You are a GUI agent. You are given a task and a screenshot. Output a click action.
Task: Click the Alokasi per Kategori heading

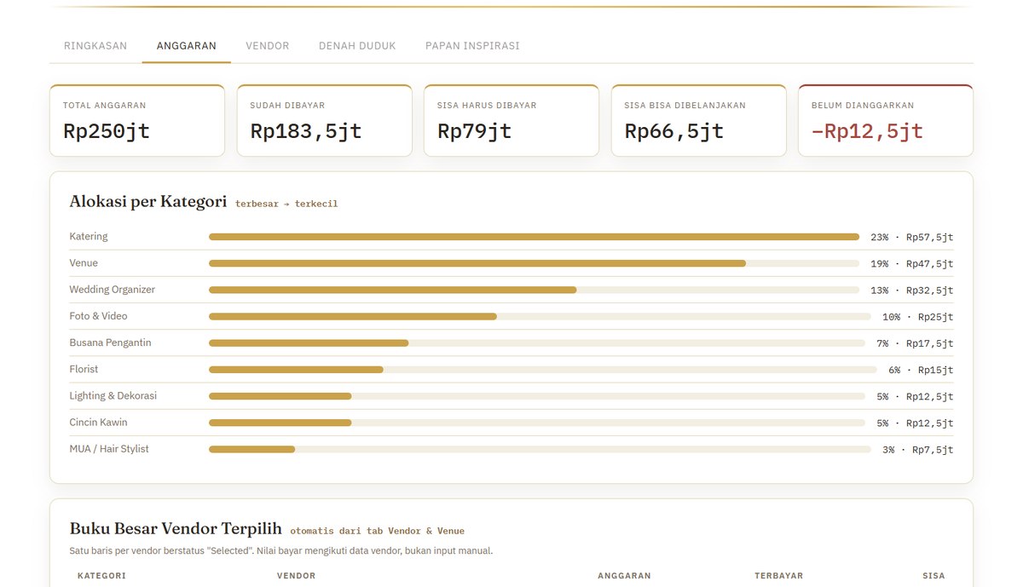coord(148,202)
